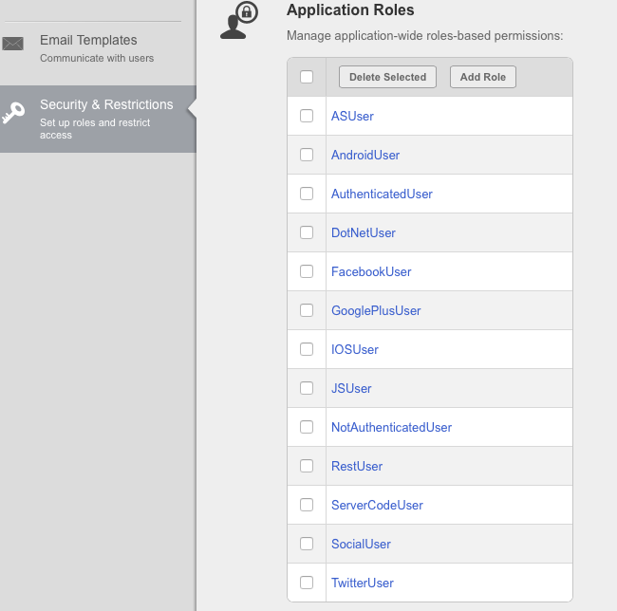Check the ASUser role checkbox
The width and height of the screenshot is (617, 611).
307,116
